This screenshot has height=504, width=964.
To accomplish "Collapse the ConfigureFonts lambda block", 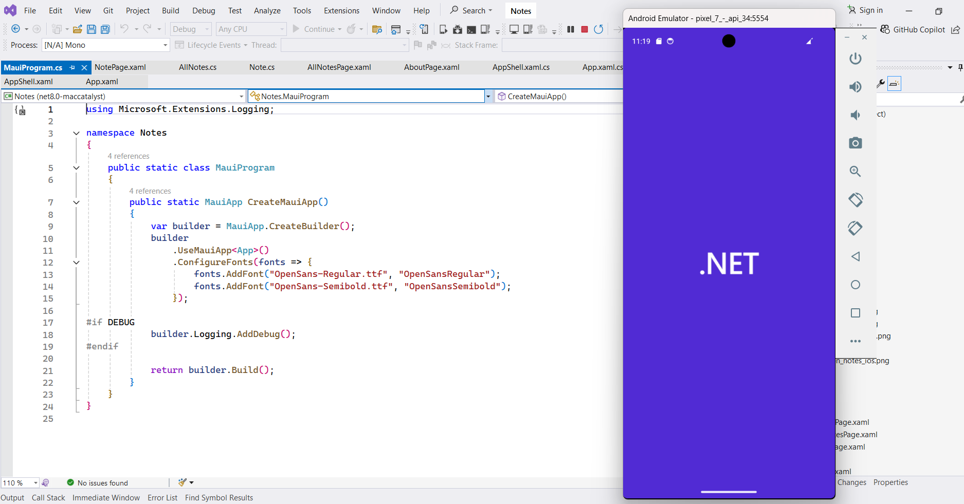I will pos(76,263).
